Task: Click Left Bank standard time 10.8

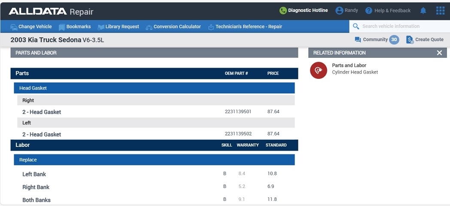Action: click(x=272, y=173)
